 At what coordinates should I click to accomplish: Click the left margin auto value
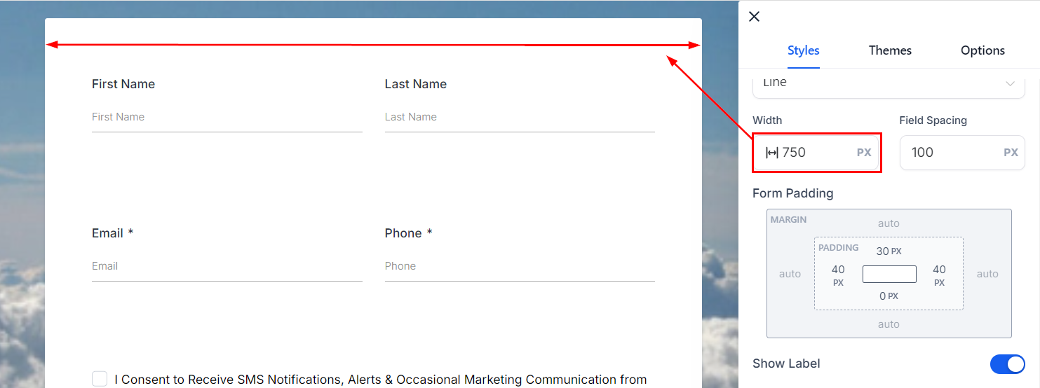coord(790,274)
